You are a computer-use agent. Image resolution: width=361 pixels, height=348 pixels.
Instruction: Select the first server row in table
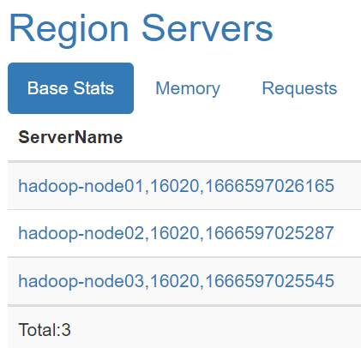184,186
